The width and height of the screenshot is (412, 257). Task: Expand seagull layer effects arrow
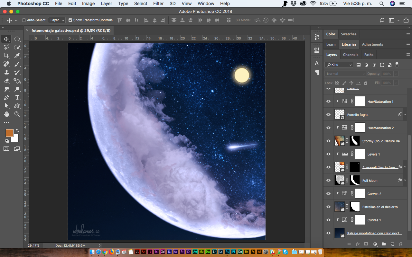pos(405,167)
